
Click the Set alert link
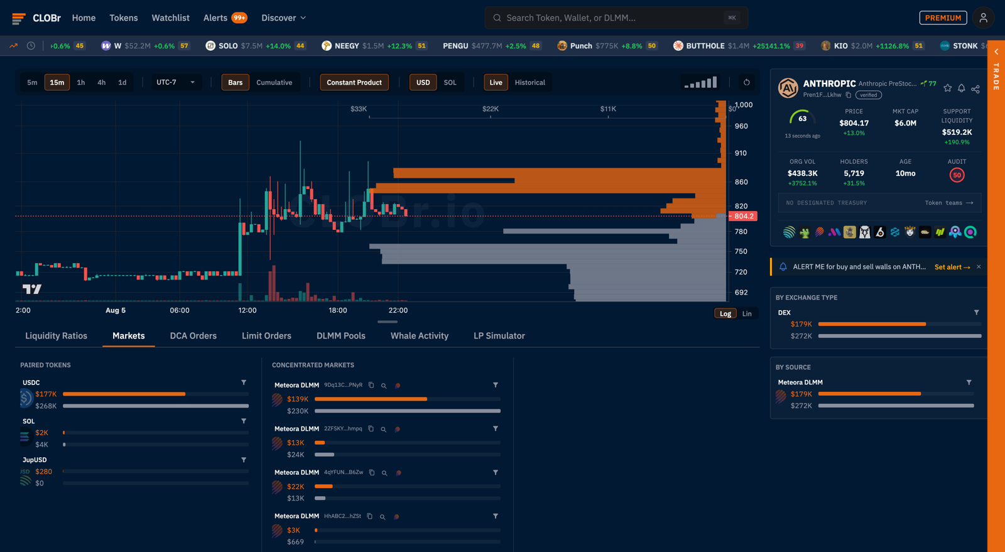[x=952, y=267]
